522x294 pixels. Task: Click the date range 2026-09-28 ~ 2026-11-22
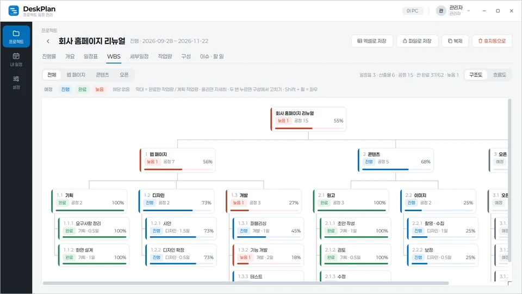point(176,41)
